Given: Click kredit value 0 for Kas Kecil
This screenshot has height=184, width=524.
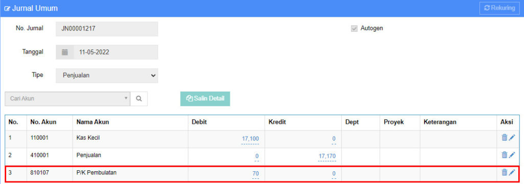Looking at the screenshot, I should pos(334,139).
